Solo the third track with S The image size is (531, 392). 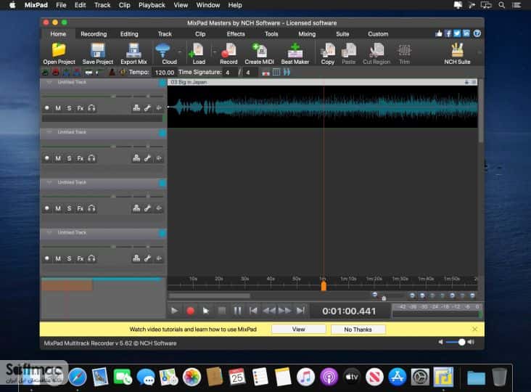[69, 208]
